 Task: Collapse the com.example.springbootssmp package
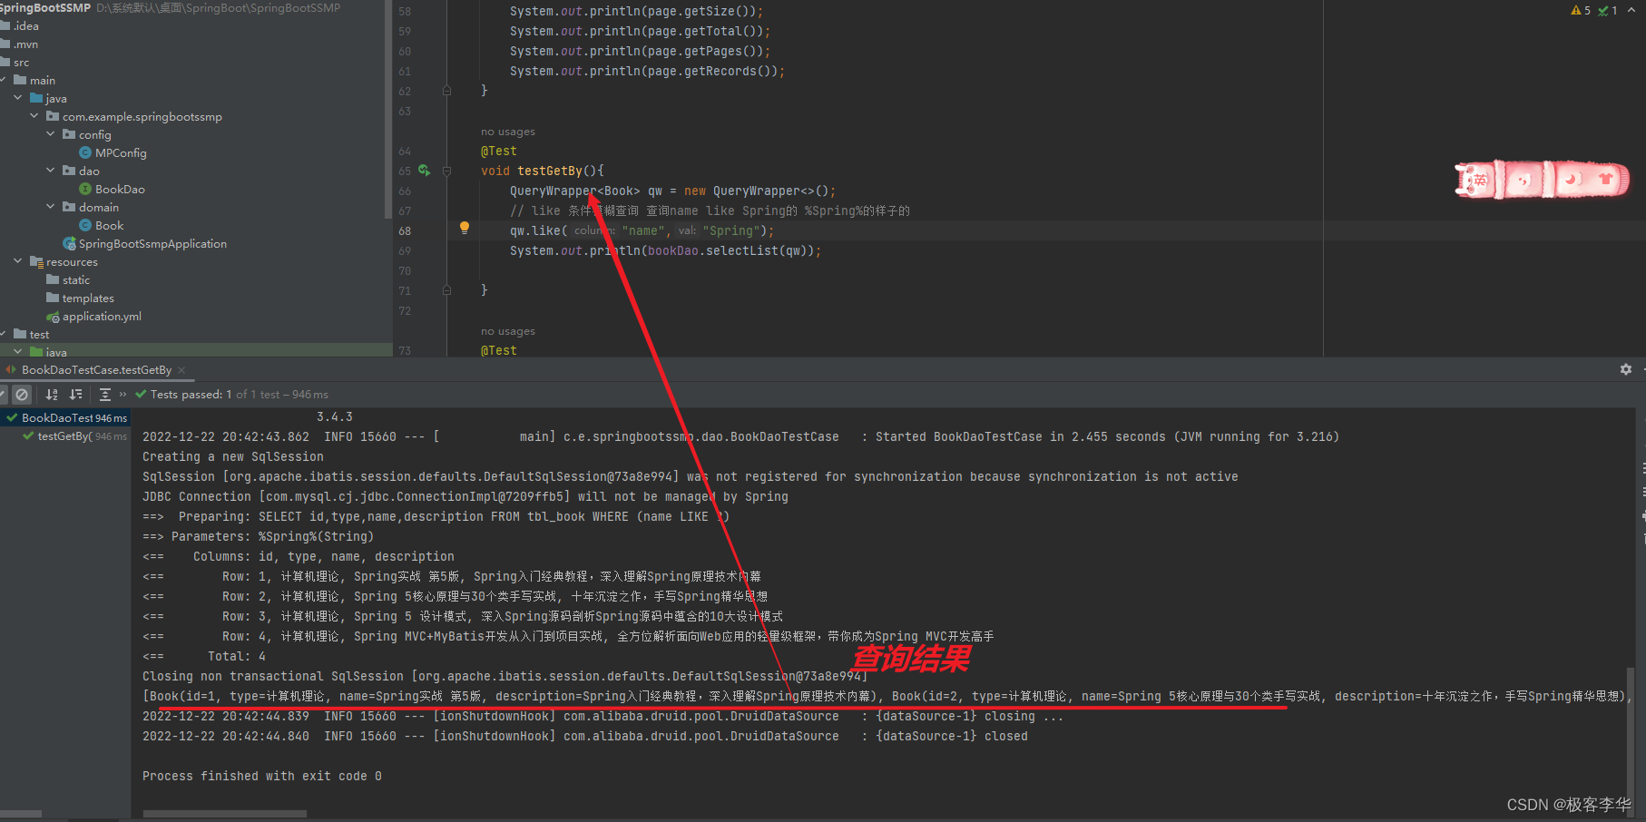pyautogui.click(x=34, y=116)
